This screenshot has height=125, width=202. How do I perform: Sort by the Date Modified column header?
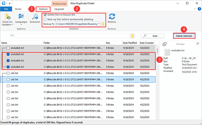[130, 43]
